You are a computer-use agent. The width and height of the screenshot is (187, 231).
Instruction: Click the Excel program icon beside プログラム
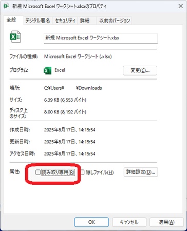coord(47,70)
